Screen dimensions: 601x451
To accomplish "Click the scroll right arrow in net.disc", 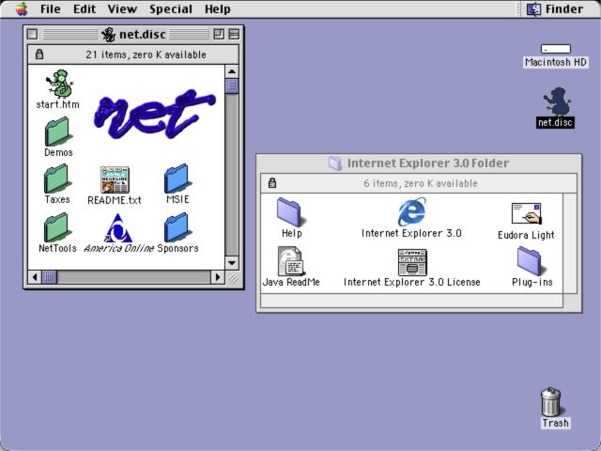I will tap(218, 276).
